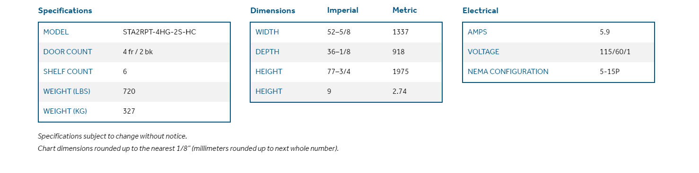The image size is (699, 173).
Task: Click the Imperial column header
Action: [343, 10]
